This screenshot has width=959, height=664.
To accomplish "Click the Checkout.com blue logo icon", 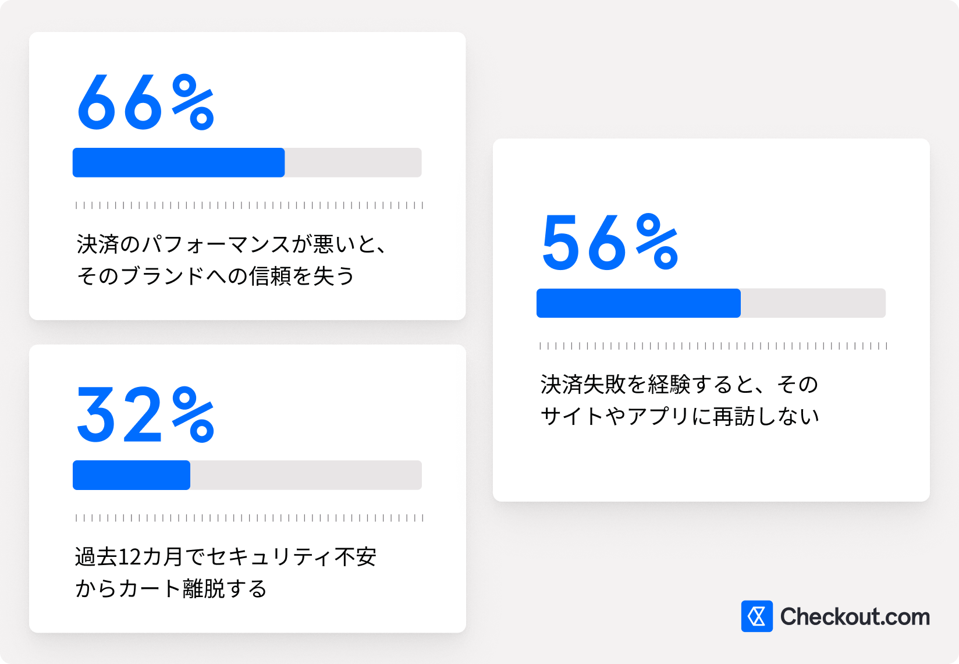I will [756, 616].
